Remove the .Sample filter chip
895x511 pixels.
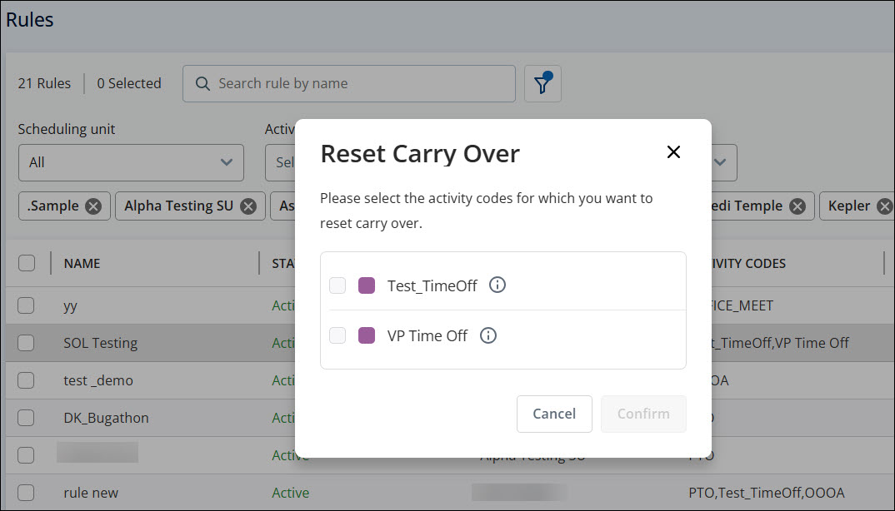click(x=93, y=206)
